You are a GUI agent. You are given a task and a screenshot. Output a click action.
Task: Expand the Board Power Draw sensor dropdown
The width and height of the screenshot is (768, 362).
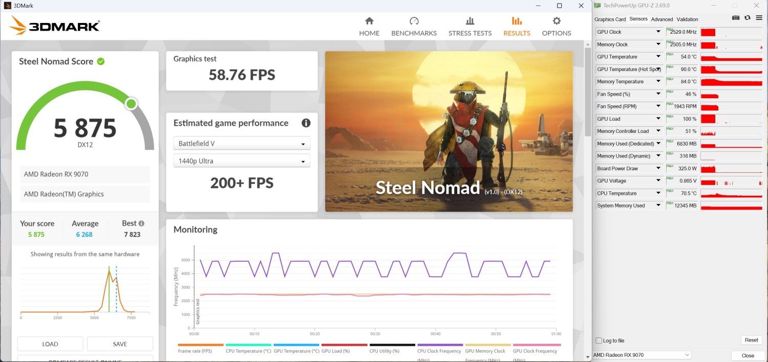pos(658,168)
